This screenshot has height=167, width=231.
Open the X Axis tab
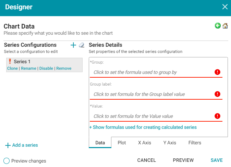pos(145,143)
